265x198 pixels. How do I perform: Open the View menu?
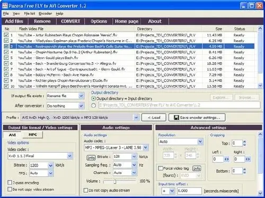point(16,14)
